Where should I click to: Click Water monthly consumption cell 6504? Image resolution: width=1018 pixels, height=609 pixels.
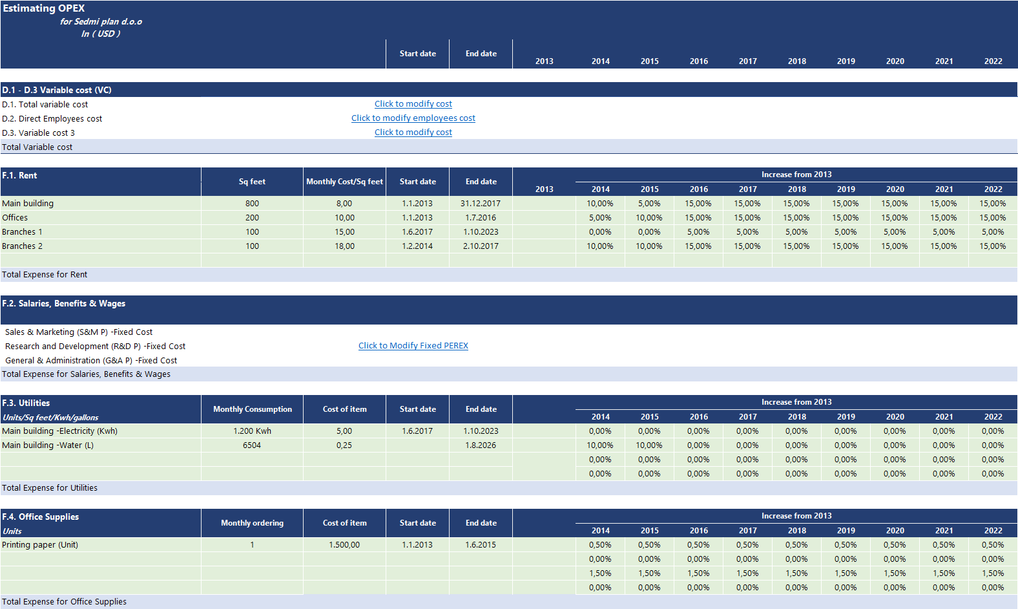click(x=252, y=445)
